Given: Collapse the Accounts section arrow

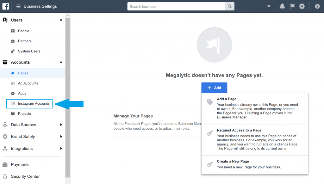Looking at the screenshot, I should pyautogui.click(x=61, y=62).
